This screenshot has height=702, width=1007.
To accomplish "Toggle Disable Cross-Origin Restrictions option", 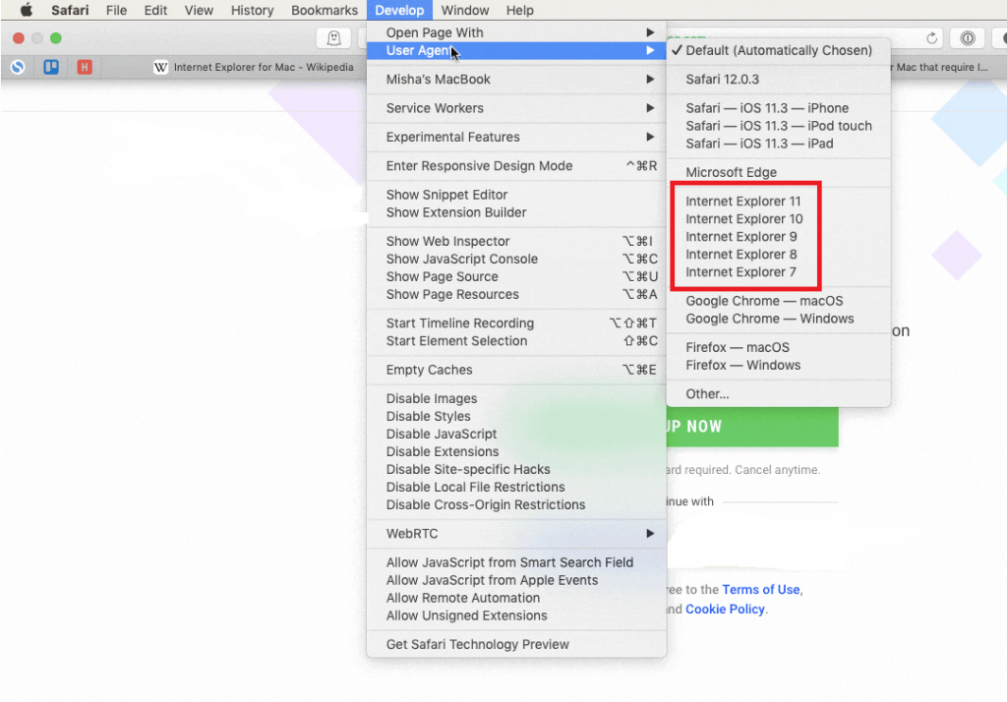I will [x=516, y=504].
